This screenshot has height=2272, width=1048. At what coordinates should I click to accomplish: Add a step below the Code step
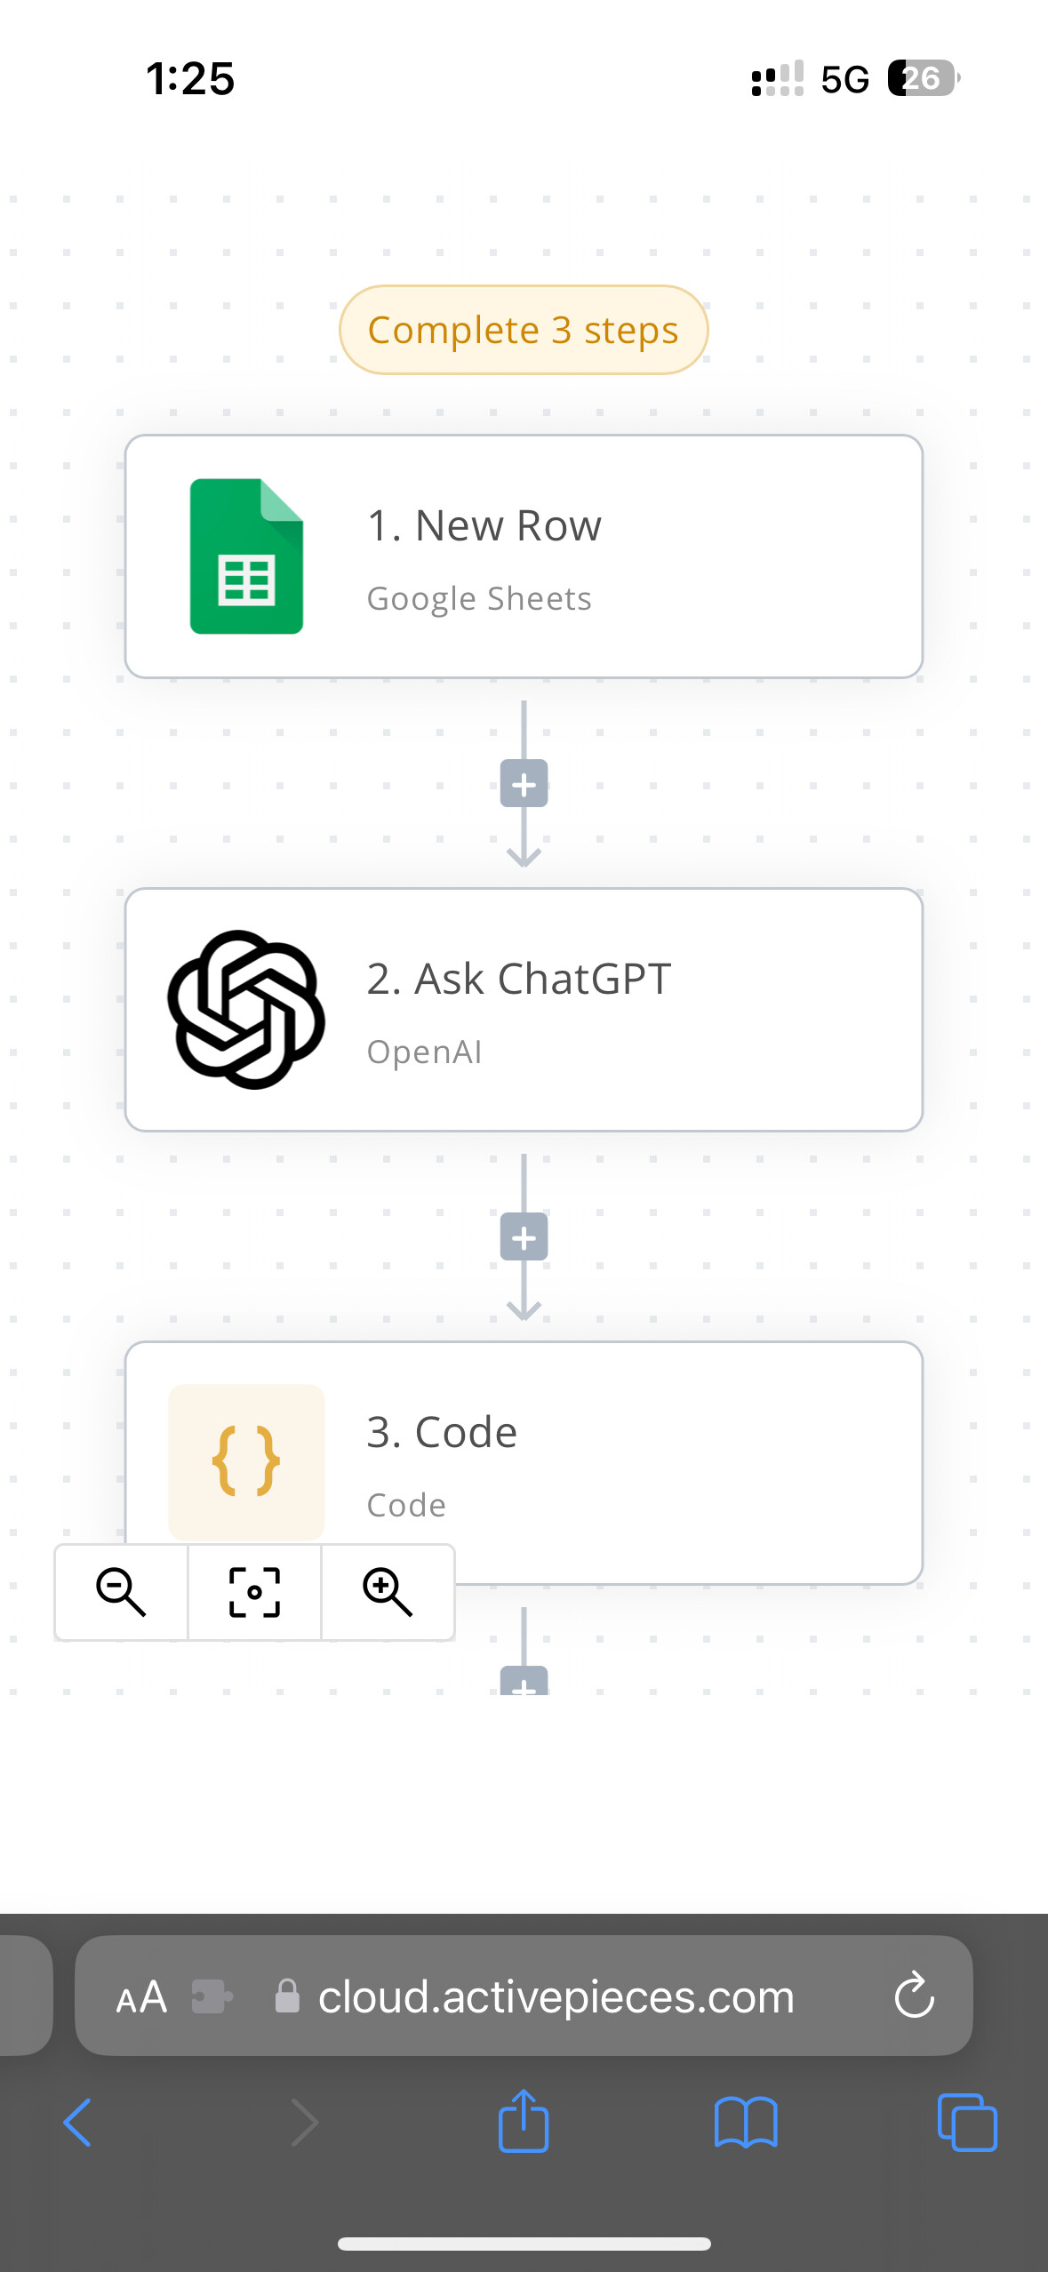coord(524,1681)
